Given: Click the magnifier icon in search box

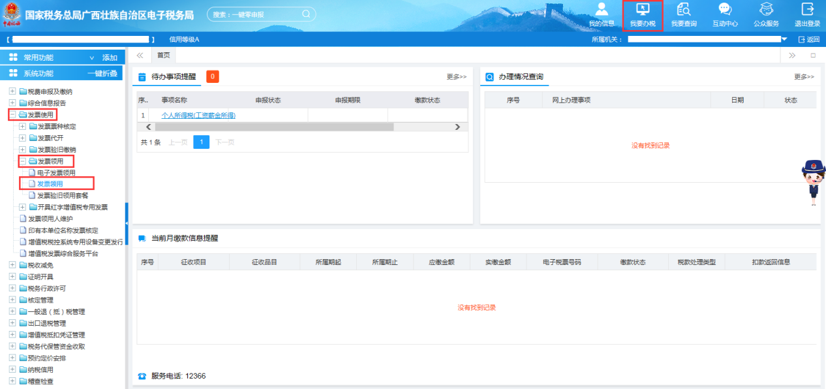Looking at the screenshot, I should click(306, 14).
